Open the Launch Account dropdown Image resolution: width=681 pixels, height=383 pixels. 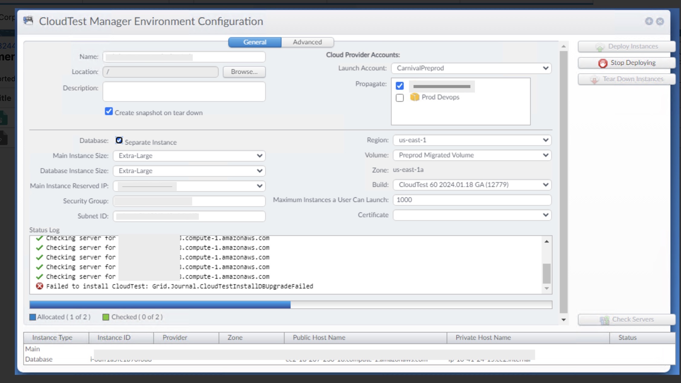pos(545,68)
